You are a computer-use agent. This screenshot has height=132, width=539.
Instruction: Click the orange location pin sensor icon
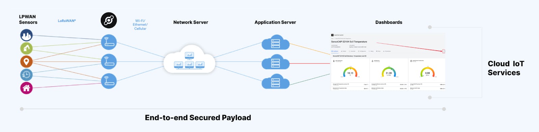(26, 61)
